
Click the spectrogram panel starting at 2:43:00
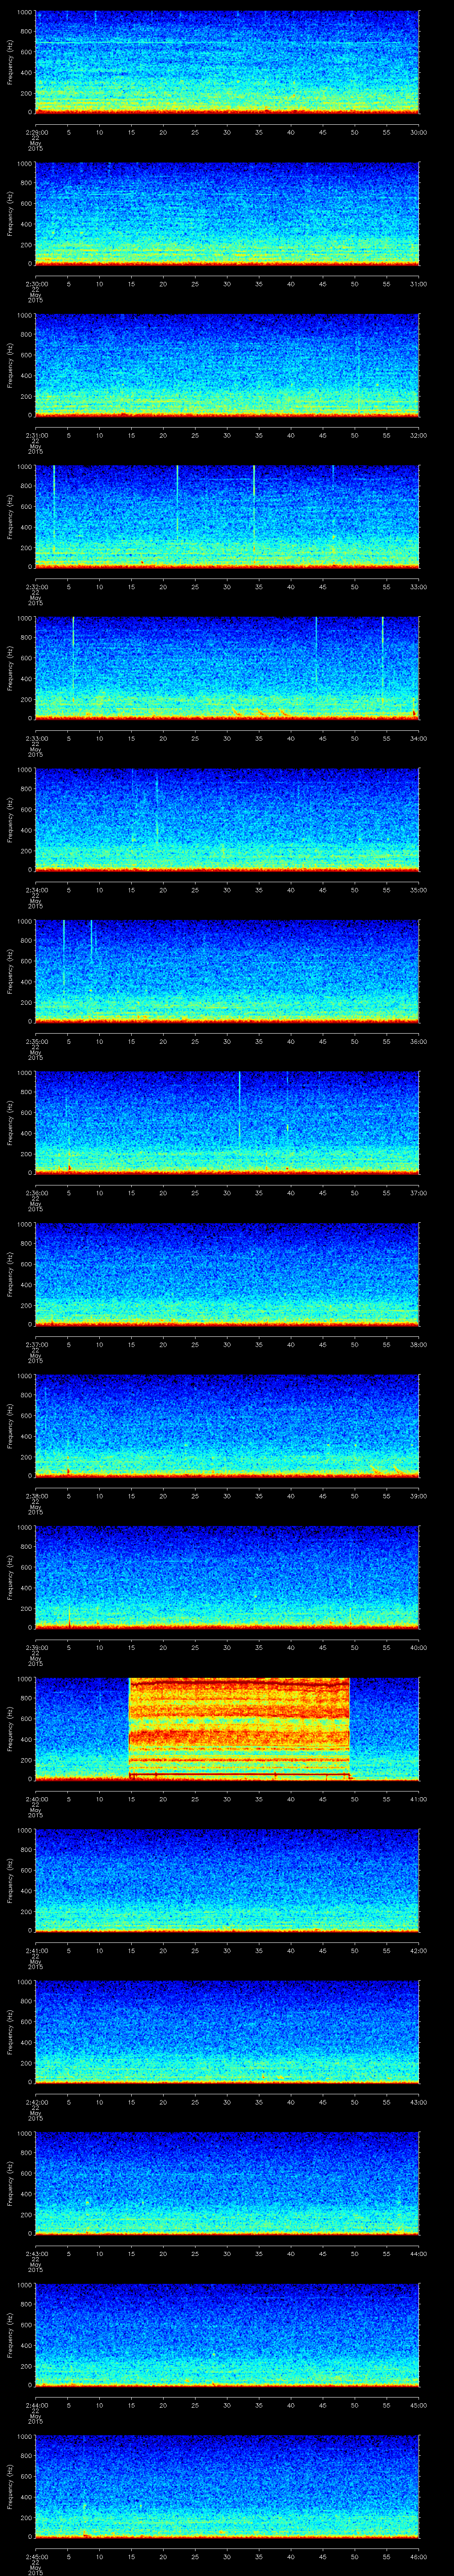[x=227, y=2183]
